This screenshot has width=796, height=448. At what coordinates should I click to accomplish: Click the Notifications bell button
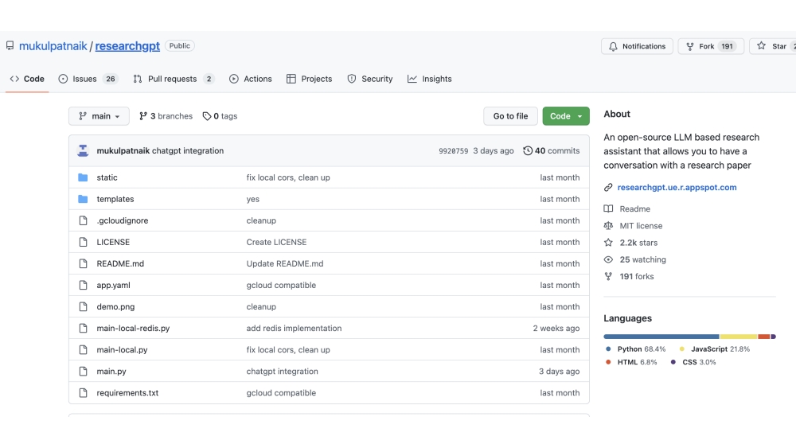click(x=637, y=46)
